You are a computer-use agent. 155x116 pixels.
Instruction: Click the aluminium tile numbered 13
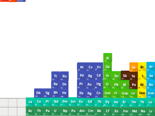coord(108,58)
